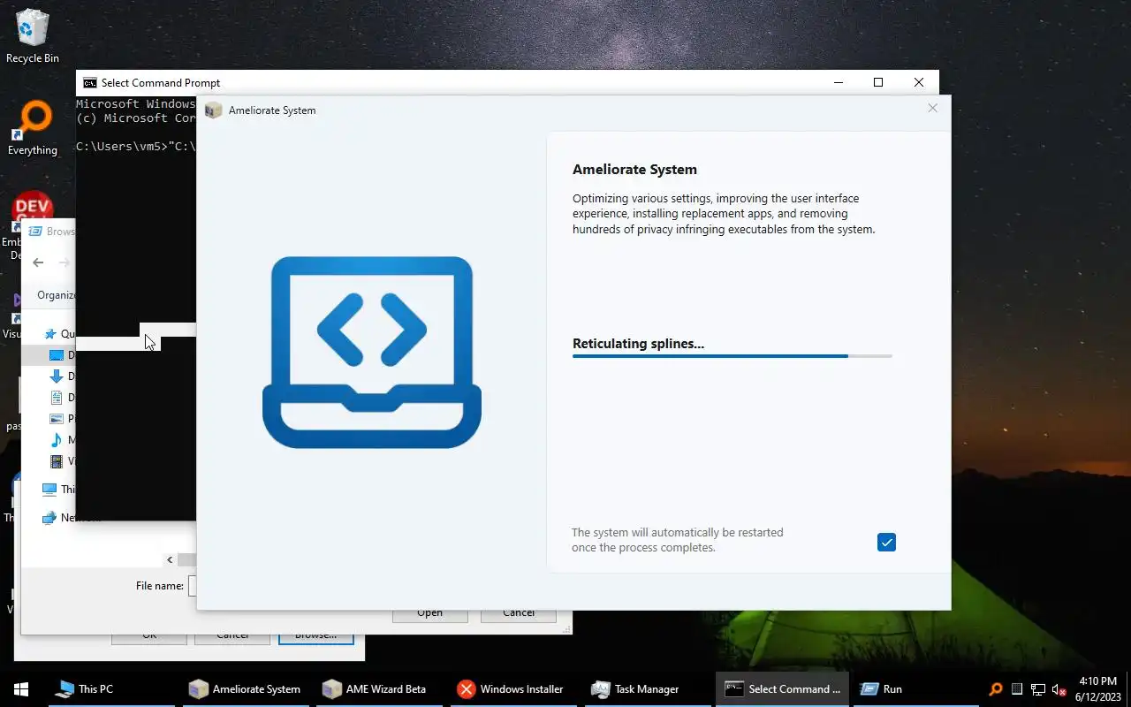Maximize the Select Command Prompt window
This screenshot has height=707, width=1131.
pyautogui.click(x=877, y=82)
